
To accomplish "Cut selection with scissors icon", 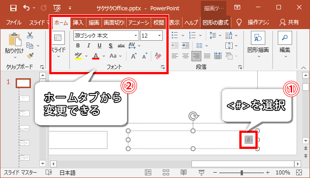I will [x=30, y=35].
